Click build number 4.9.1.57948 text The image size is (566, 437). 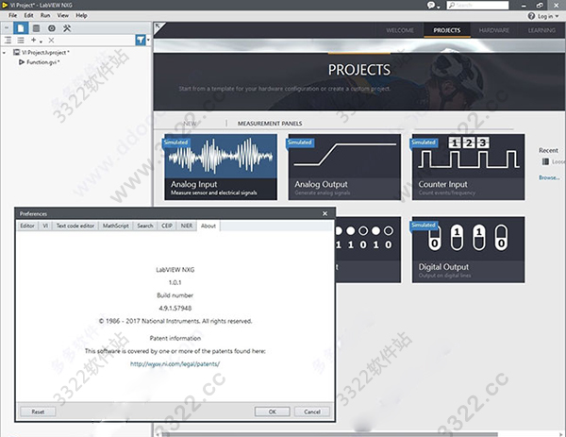(x=175, y=308)
